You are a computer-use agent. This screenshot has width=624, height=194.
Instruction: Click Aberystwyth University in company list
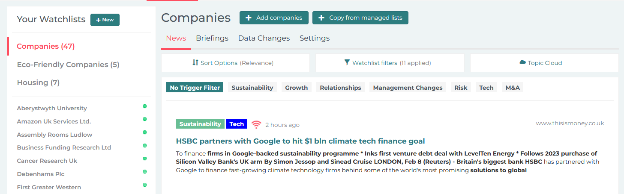(52, 108)
